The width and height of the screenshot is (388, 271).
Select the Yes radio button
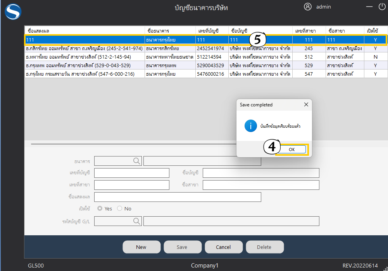(100, 208)
